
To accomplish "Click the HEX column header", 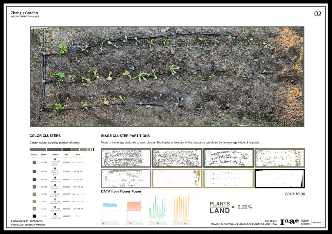I will point(66,154).
